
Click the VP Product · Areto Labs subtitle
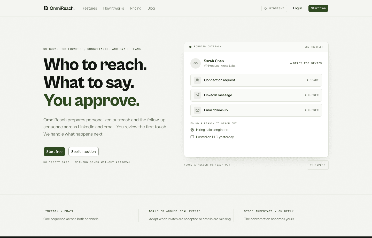pos(220,66)
